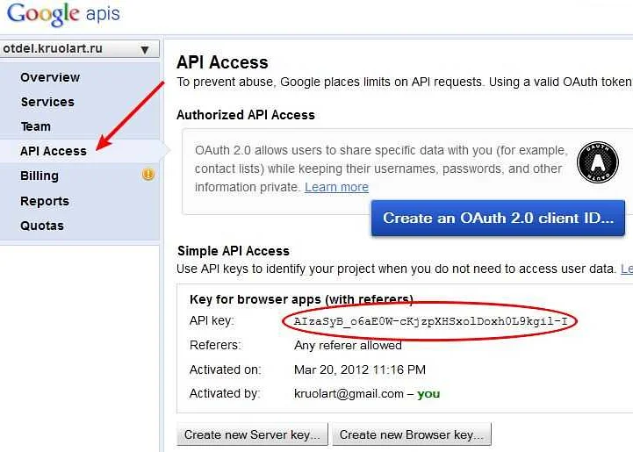Viewport: 633px width, 452px height.
Task: Select API Access in sidebar
Action: (x=54, y=151)
